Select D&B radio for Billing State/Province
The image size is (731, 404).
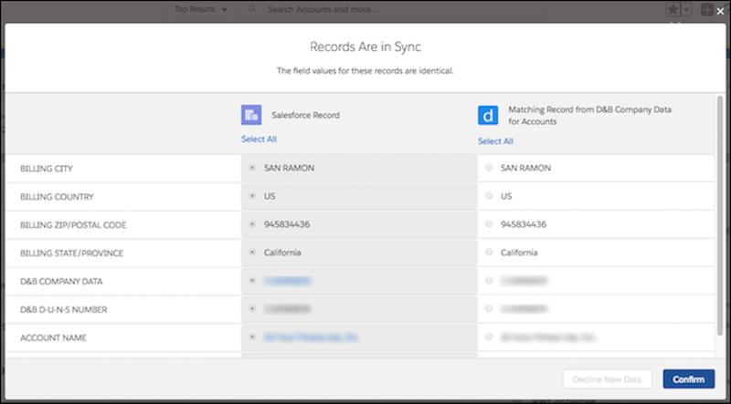click(489, 253)
